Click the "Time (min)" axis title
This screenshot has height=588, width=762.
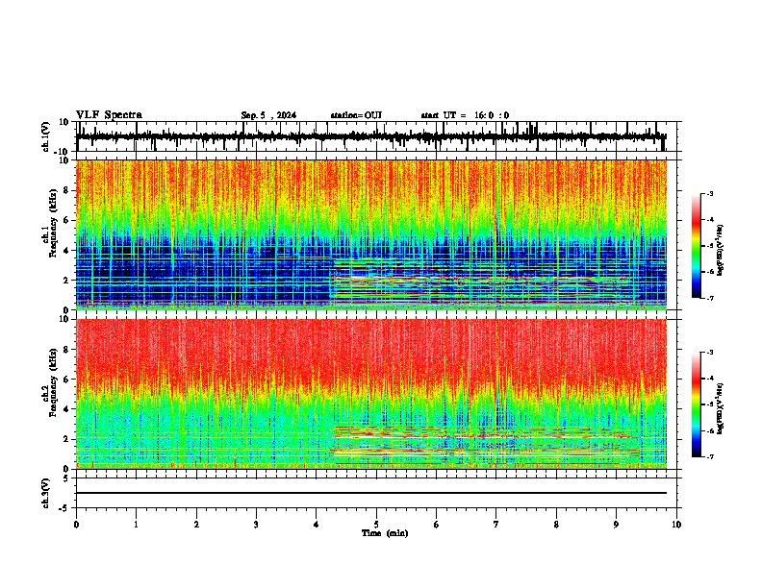(x=385, y=533)
